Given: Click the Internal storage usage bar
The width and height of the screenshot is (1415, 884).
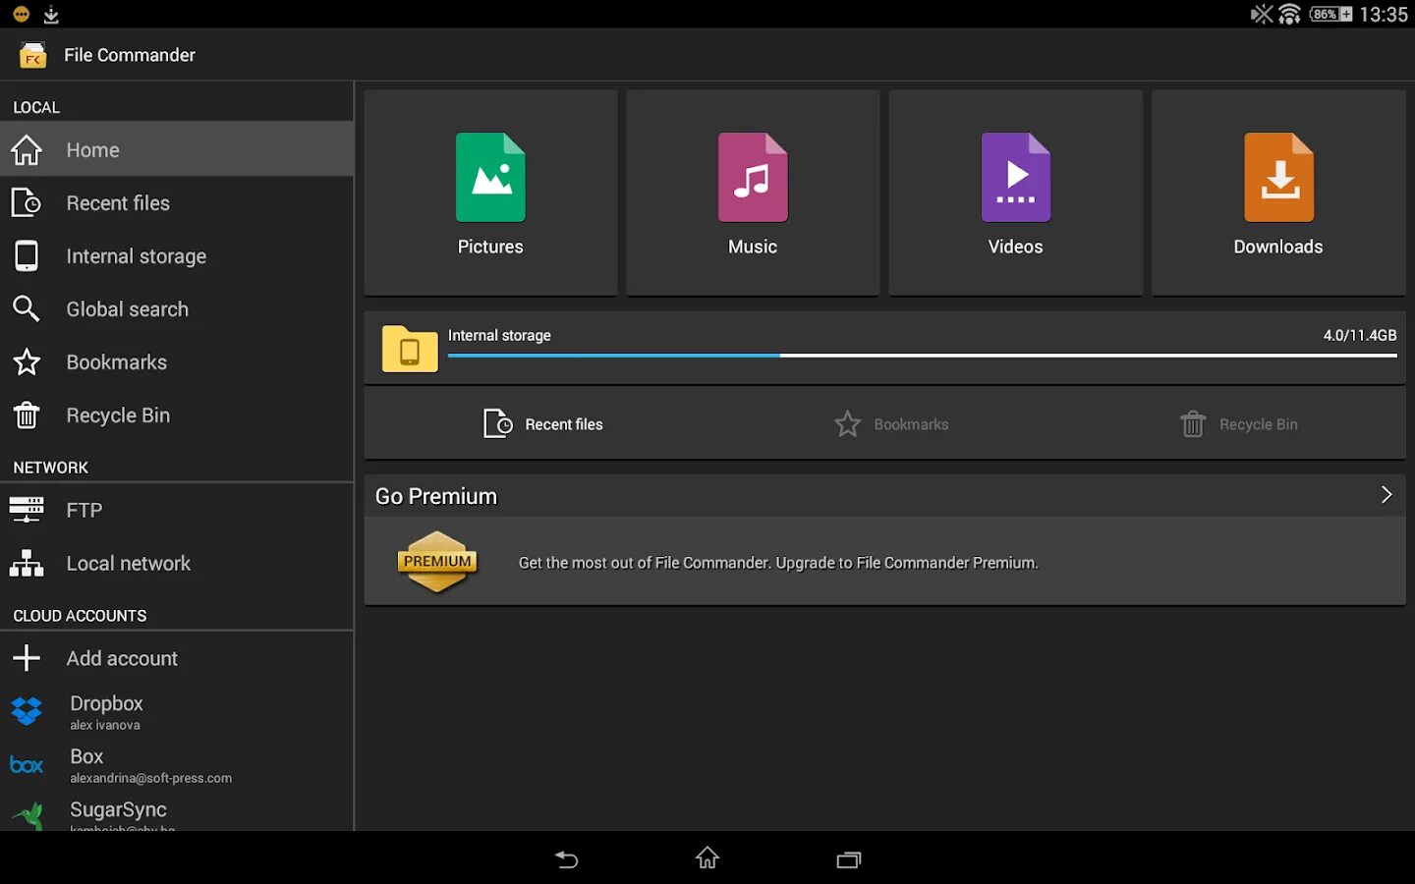Looking at the screenshot, I should coord(922,356).
